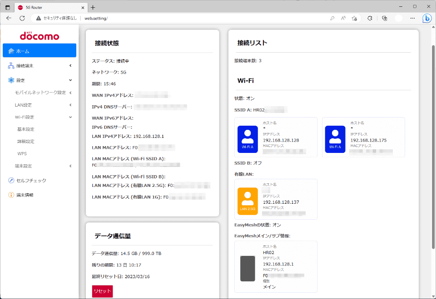436x299 pixels.
Task: Click the SSID B: オフ text
Action: tap(248, 163)
